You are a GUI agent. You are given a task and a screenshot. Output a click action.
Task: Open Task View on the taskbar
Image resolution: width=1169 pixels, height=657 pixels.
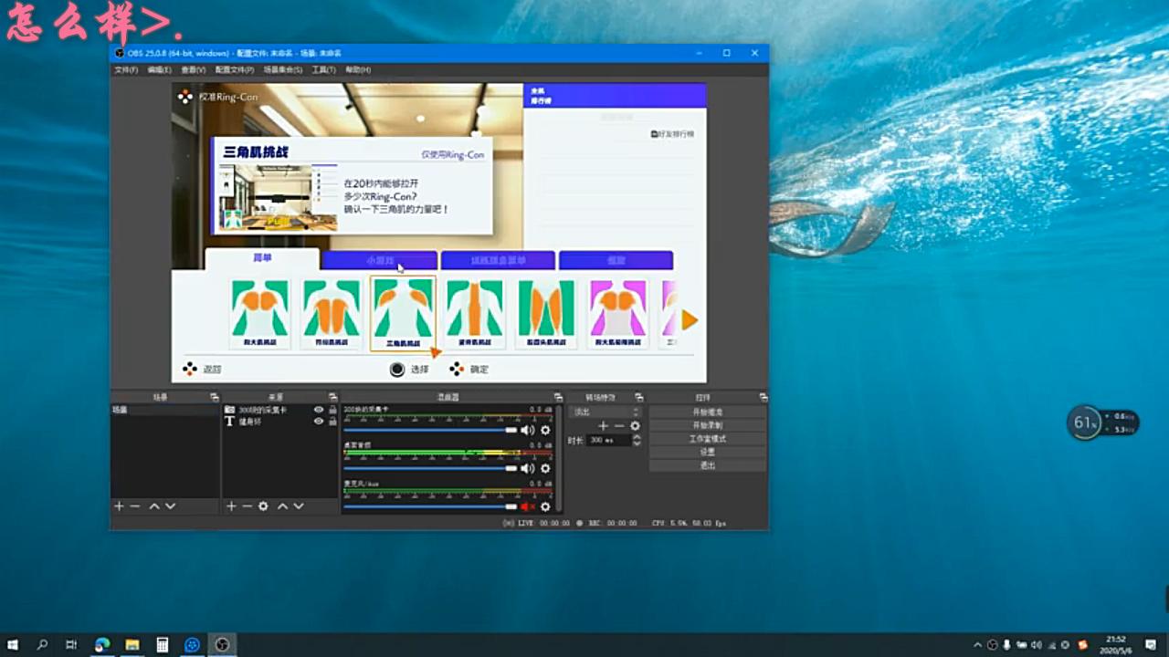point(71,644)
